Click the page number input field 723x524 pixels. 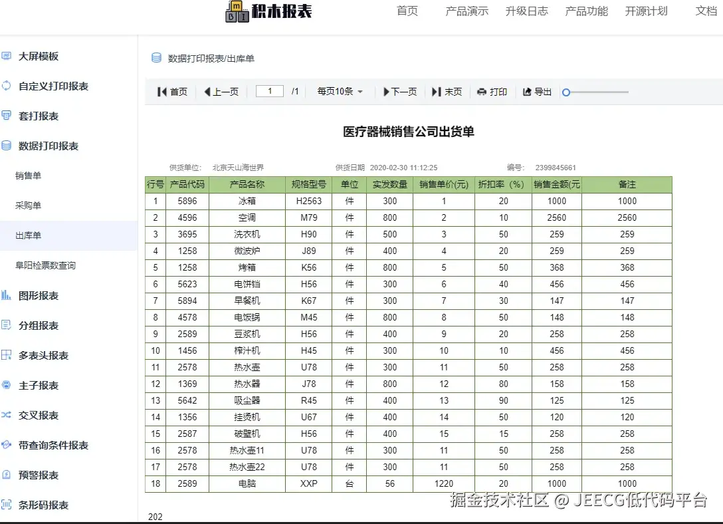coord(269,91)
